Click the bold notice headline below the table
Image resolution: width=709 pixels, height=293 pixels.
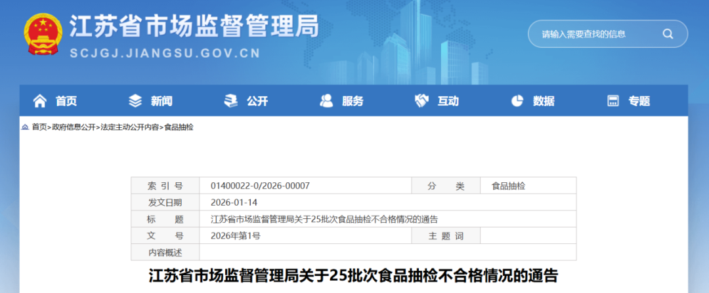(x=354, y=275)
